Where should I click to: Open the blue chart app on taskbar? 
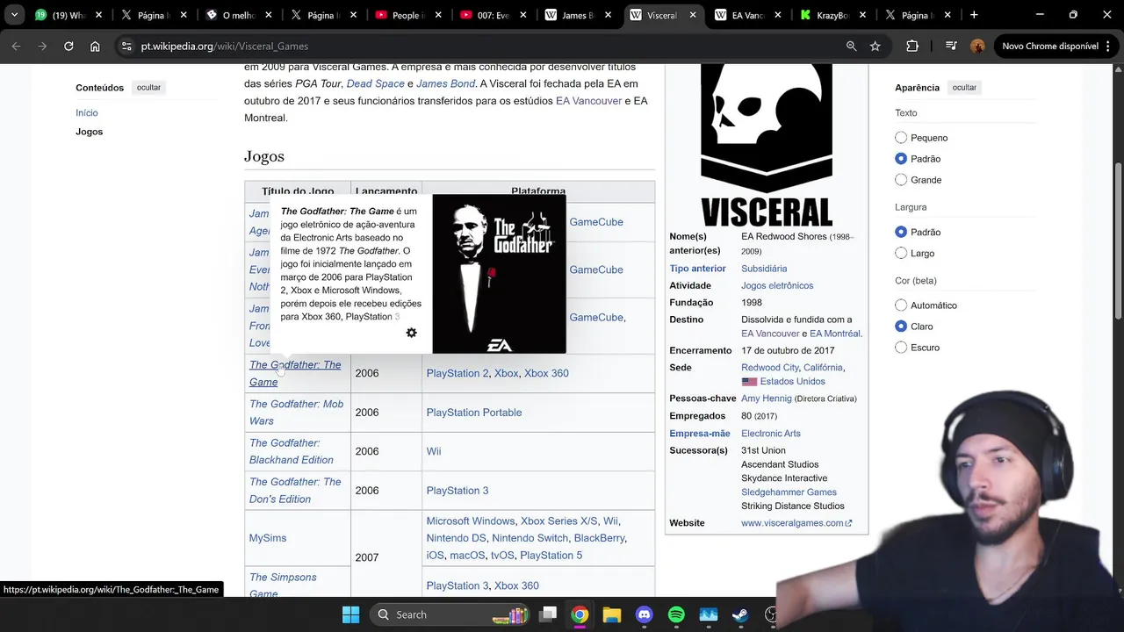(x=709, y=614)
